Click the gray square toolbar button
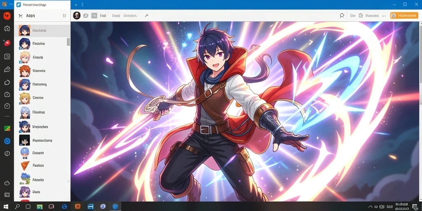 click(x=94, y=16)
